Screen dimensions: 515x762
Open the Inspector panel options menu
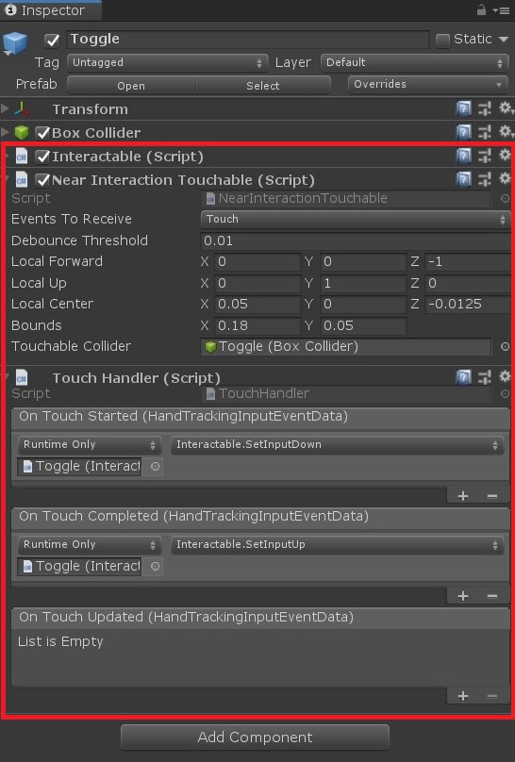tap(501, 10)
